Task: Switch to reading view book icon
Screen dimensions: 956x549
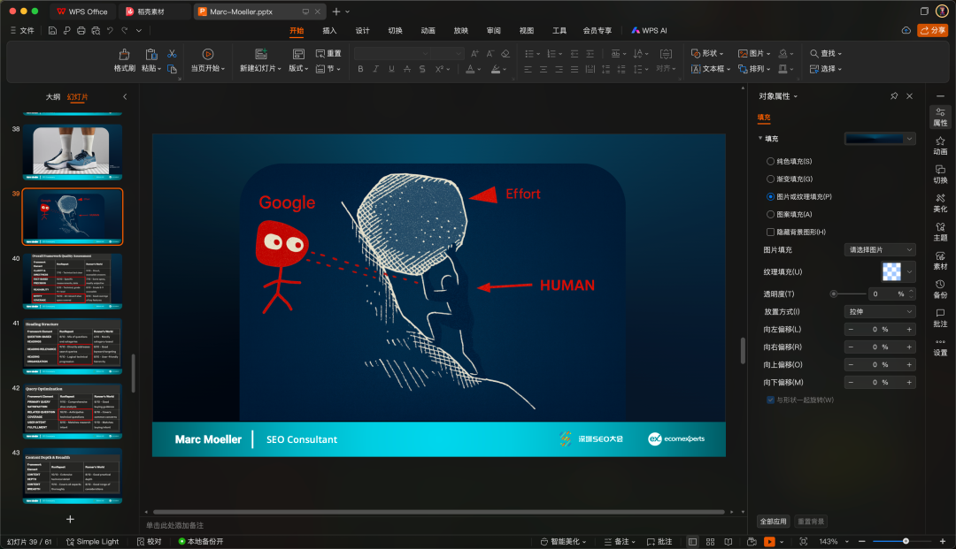Action: 728,542
